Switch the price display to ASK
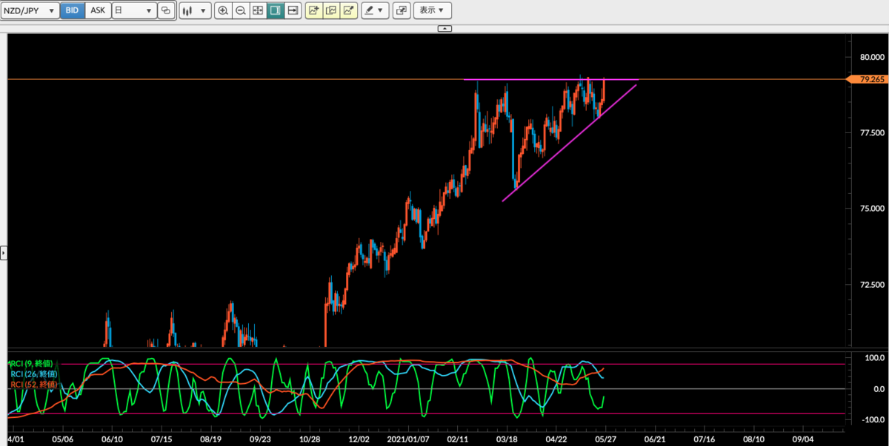 98,10
